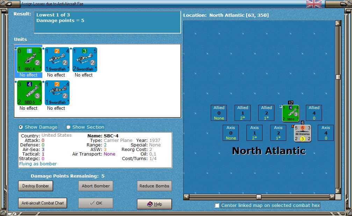Select the Show Section radio button

(x=68, y=127)
